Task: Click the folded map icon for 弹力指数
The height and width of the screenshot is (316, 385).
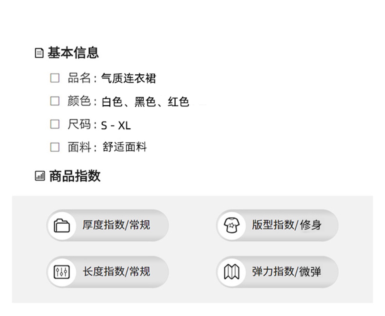Action: [x=232, y=272]
